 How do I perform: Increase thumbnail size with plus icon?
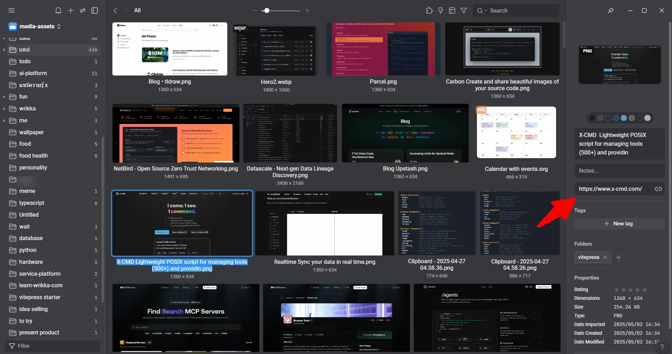pyautogui.click(x=307, y=10)
